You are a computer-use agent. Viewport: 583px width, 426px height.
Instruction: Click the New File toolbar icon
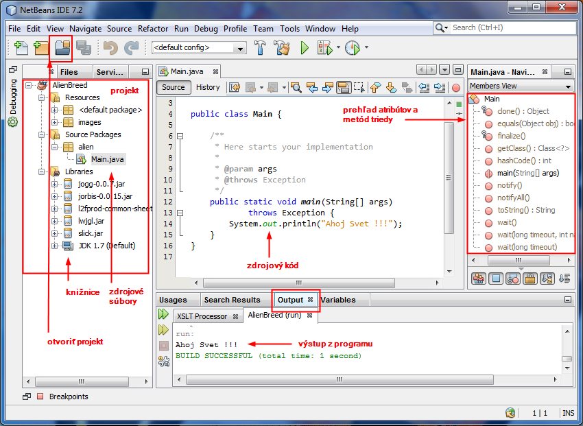[21, 47]
